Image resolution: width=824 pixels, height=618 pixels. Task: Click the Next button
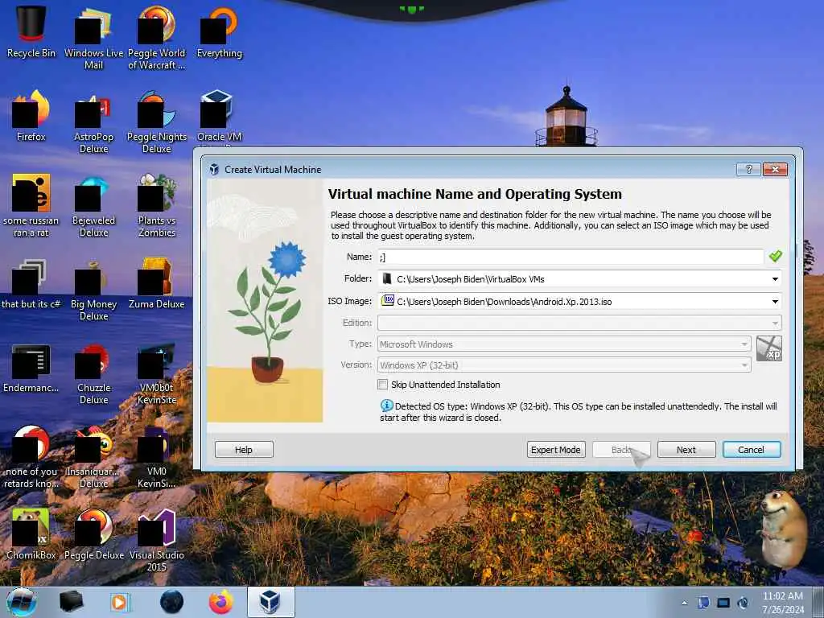pyautogui.click(x=686, y=449)
